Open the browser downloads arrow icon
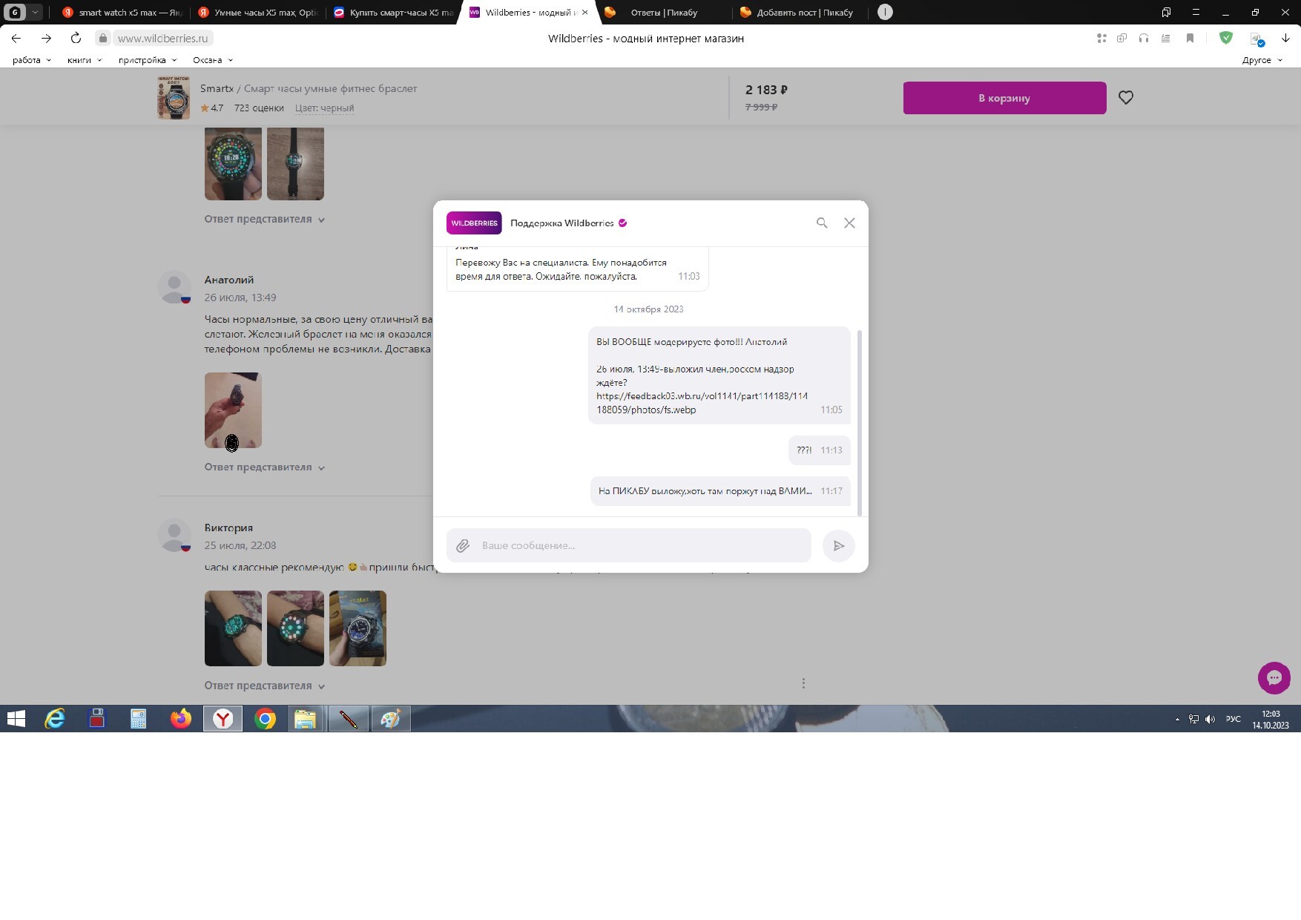The height and width of the screenshot is (920, 1301). coord(1285,38)
